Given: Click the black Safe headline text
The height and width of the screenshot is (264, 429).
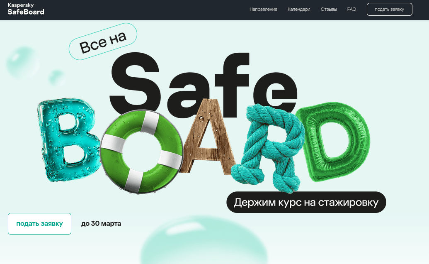Looking at the screenshot, I should (x=203, y=83).
